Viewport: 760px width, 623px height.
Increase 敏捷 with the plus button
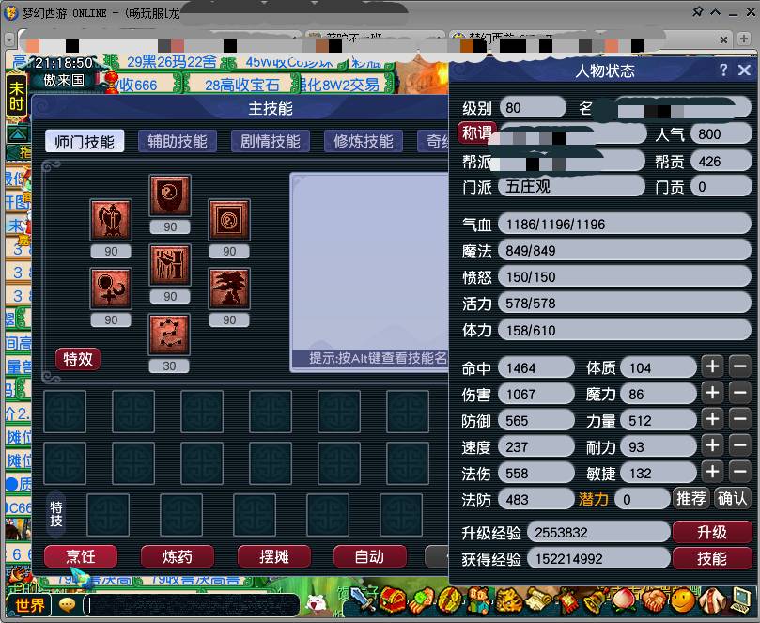(x=712, y=472)
